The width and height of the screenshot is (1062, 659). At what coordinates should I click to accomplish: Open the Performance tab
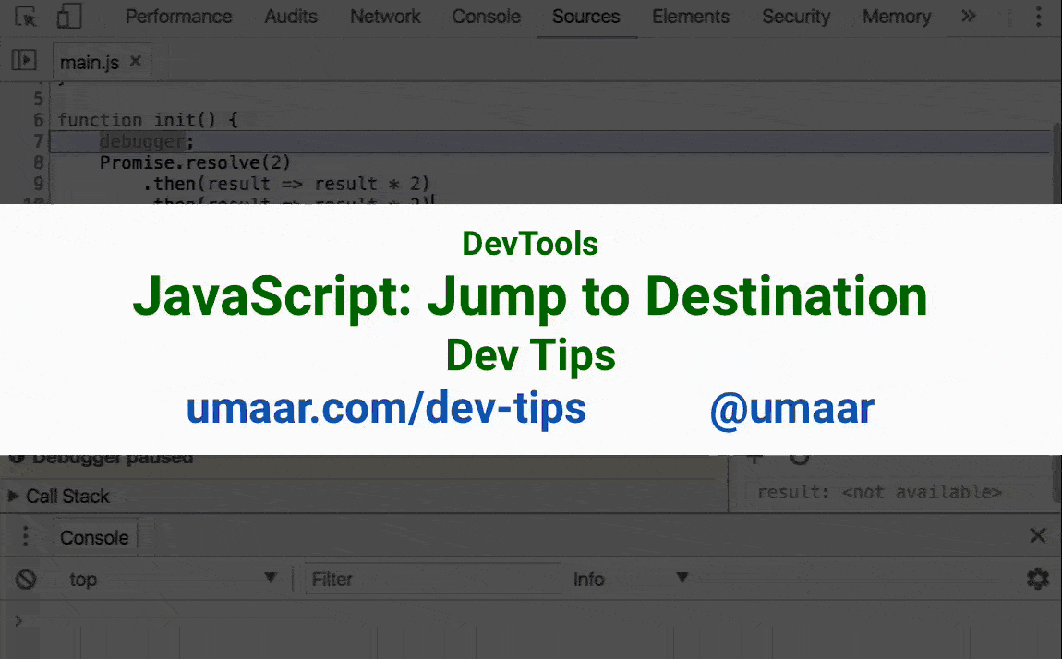[179, 17]
